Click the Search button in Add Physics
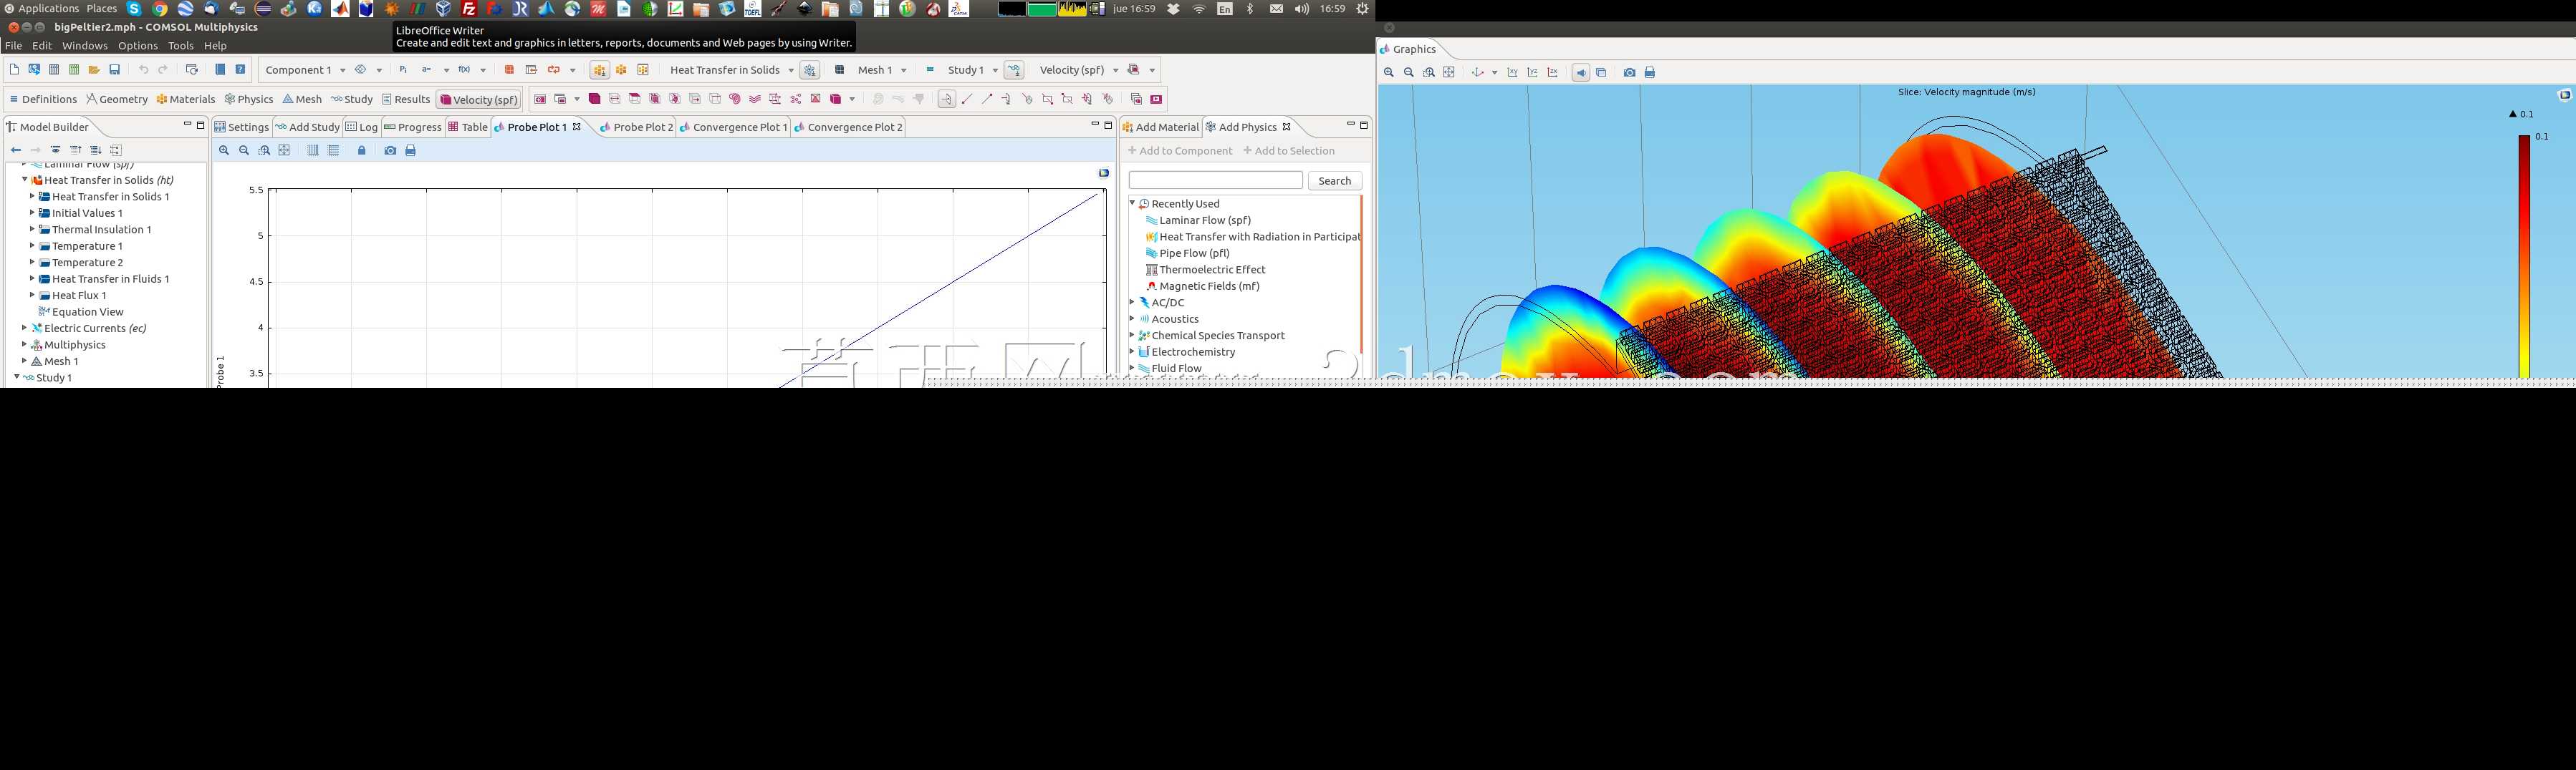 1335,181
